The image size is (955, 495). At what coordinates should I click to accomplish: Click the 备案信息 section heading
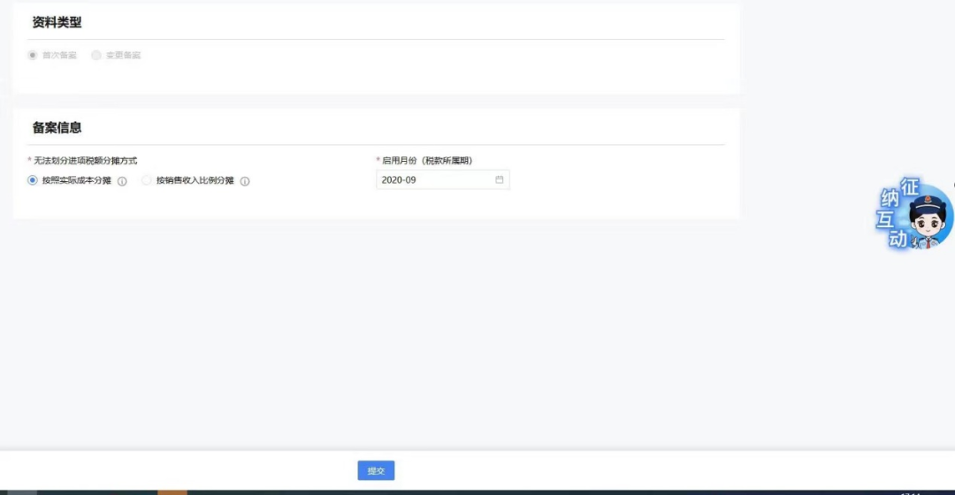57,127
